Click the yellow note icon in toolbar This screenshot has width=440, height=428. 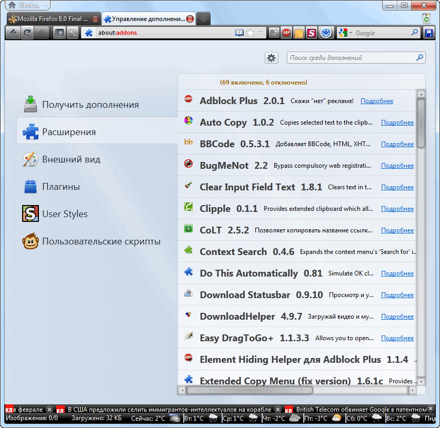tap(298, 33)
